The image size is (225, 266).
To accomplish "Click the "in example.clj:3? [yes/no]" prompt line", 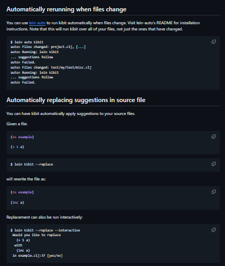I will click(38, 256).
